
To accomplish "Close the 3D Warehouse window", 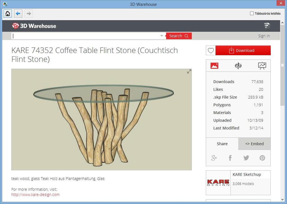I will tap(281, 3).
